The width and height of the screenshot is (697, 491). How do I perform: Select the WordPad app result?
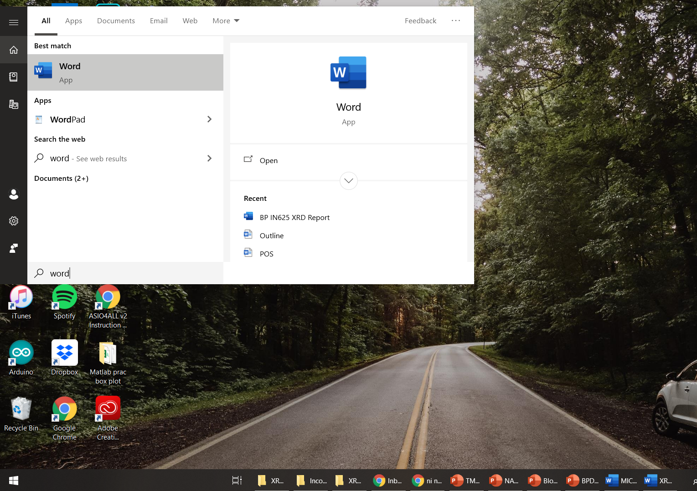pyautogui.click(x=125, y=119)
